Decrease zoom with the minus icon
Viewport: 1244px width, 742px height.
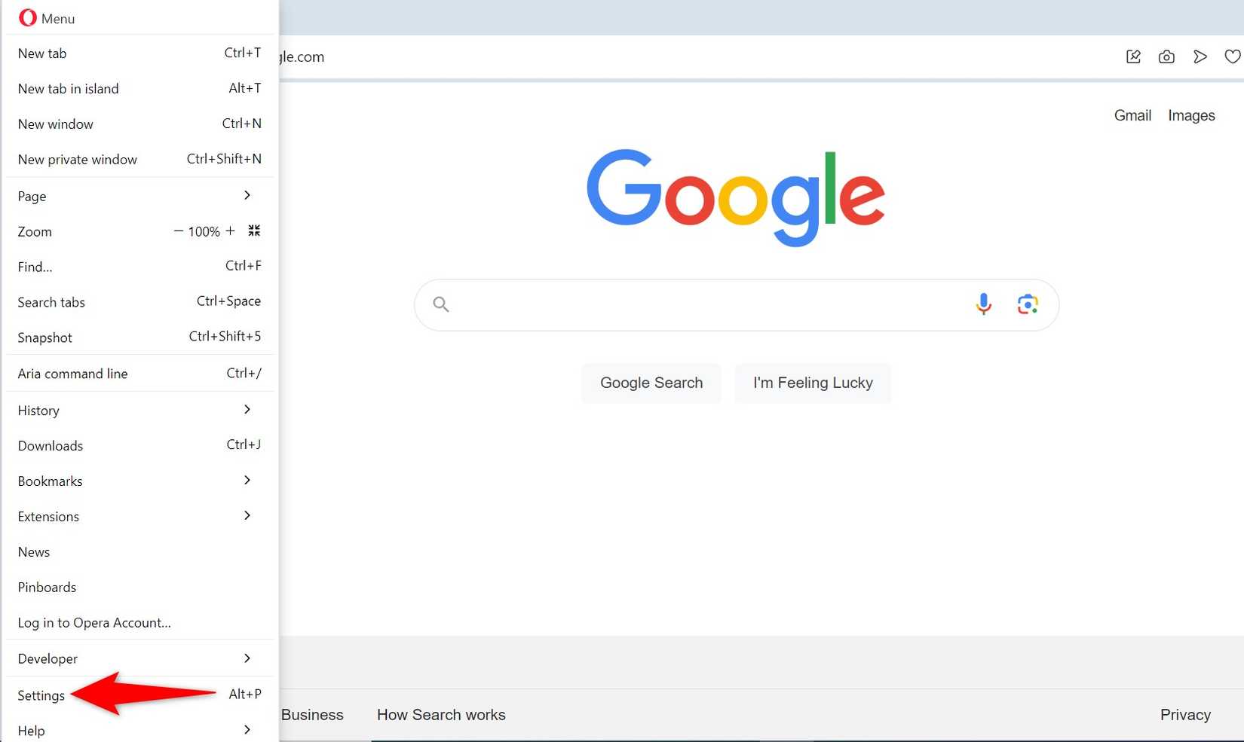click(179, 231)
